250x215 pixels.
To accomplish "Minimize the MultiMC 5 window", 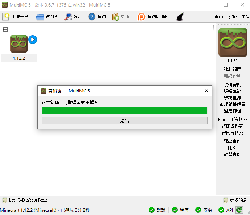I will pyautogui.click(x=209, y=5).
